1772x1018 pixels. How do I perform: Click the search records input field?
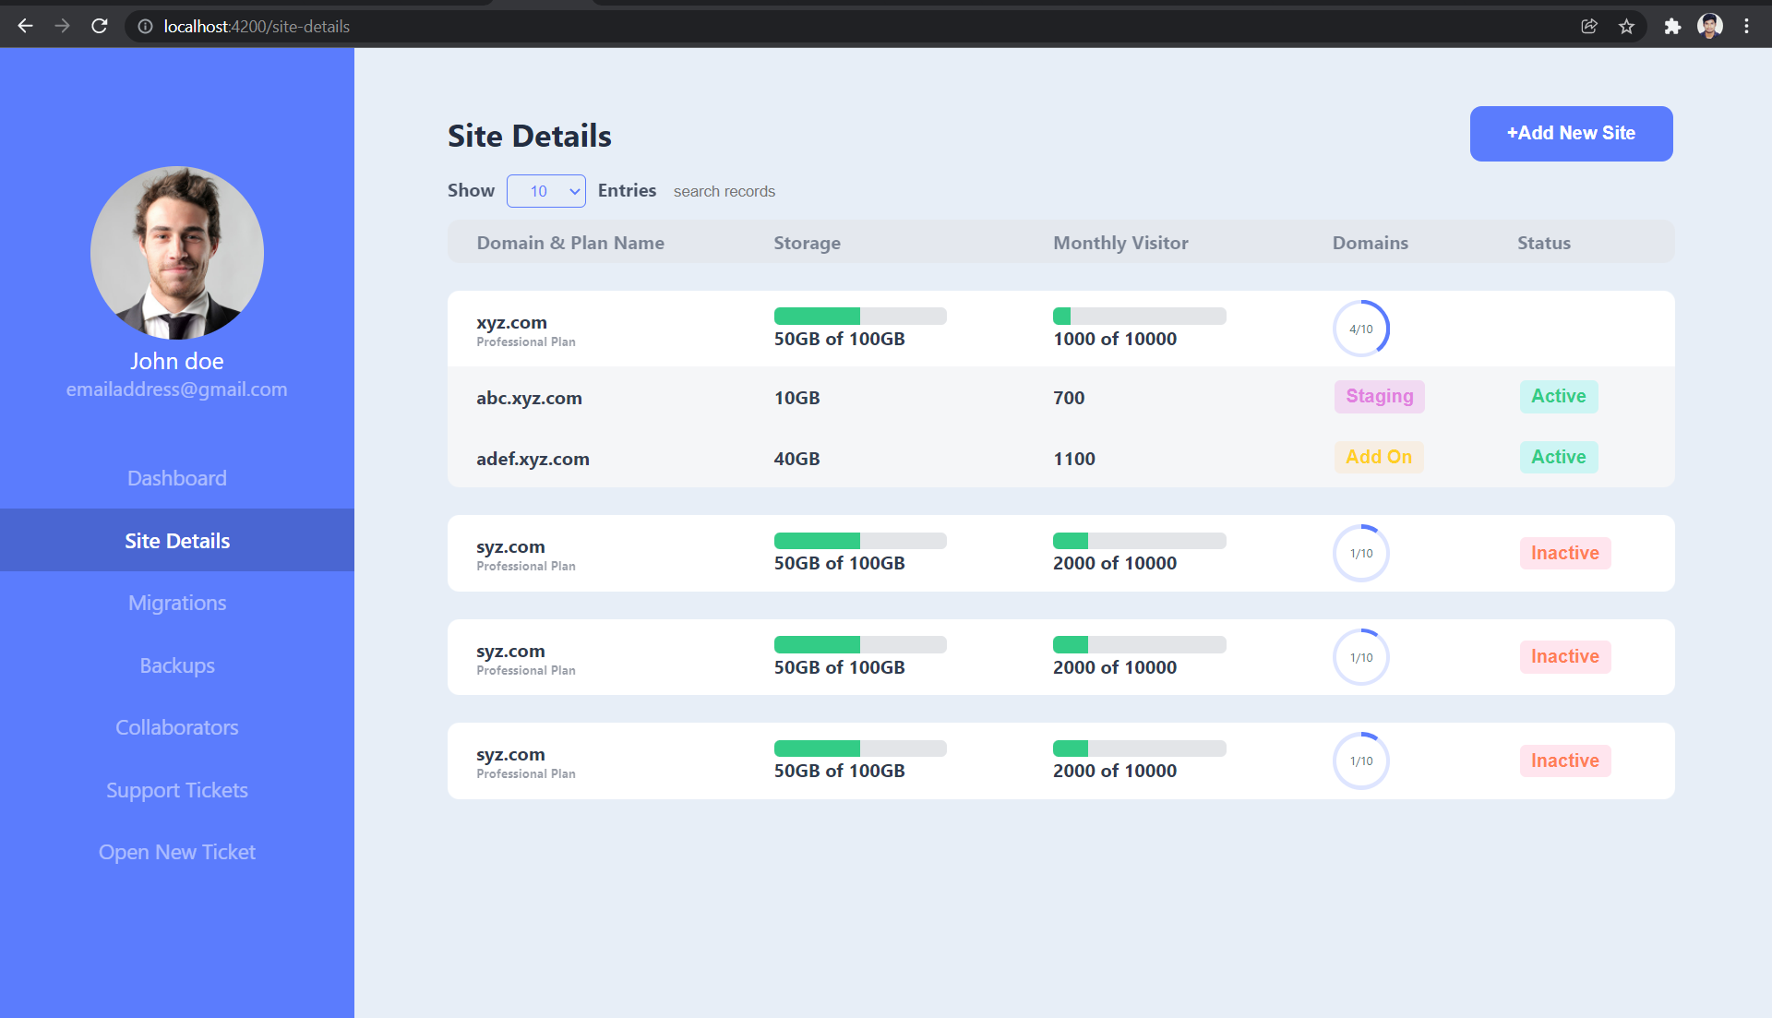point(724,191)
